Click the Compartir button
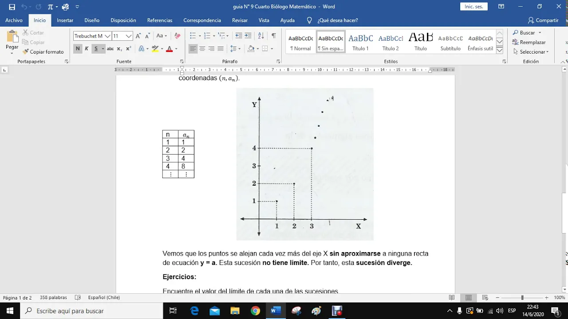The height and width of the screenshot is (319, 568). click(x=543, y=20)
